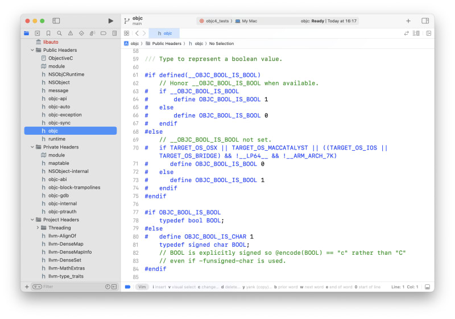Show only source-controlled files filter
This screenshot has height=319, width=455.
coord(114,287)
